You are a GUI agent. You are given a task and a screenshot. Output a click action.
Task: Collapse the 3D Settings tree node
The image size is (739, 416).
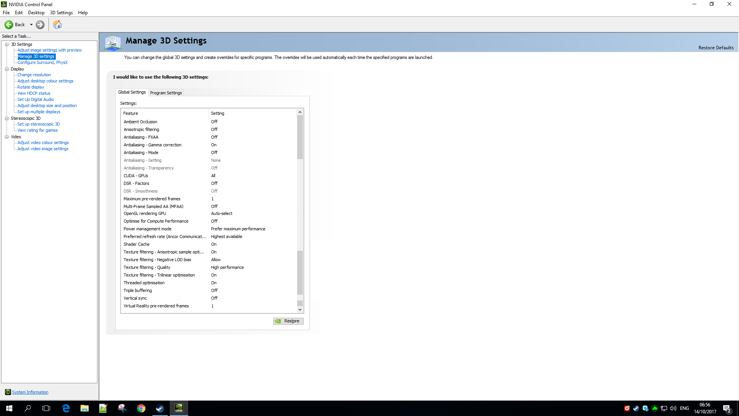coord(7,44)
